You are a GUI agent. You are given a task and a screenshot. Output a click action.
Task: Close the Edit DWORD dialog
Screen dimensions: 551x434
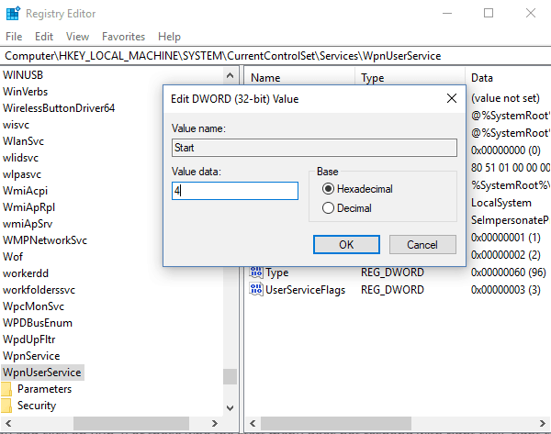click(x=452, y=98)
